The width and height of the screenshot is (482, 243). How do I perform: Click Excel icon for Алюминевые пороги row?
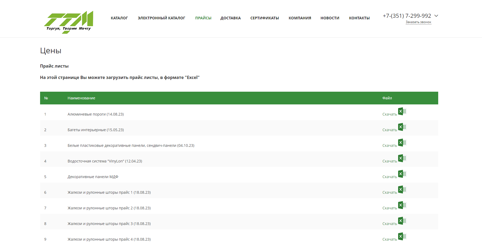(402, 112)
